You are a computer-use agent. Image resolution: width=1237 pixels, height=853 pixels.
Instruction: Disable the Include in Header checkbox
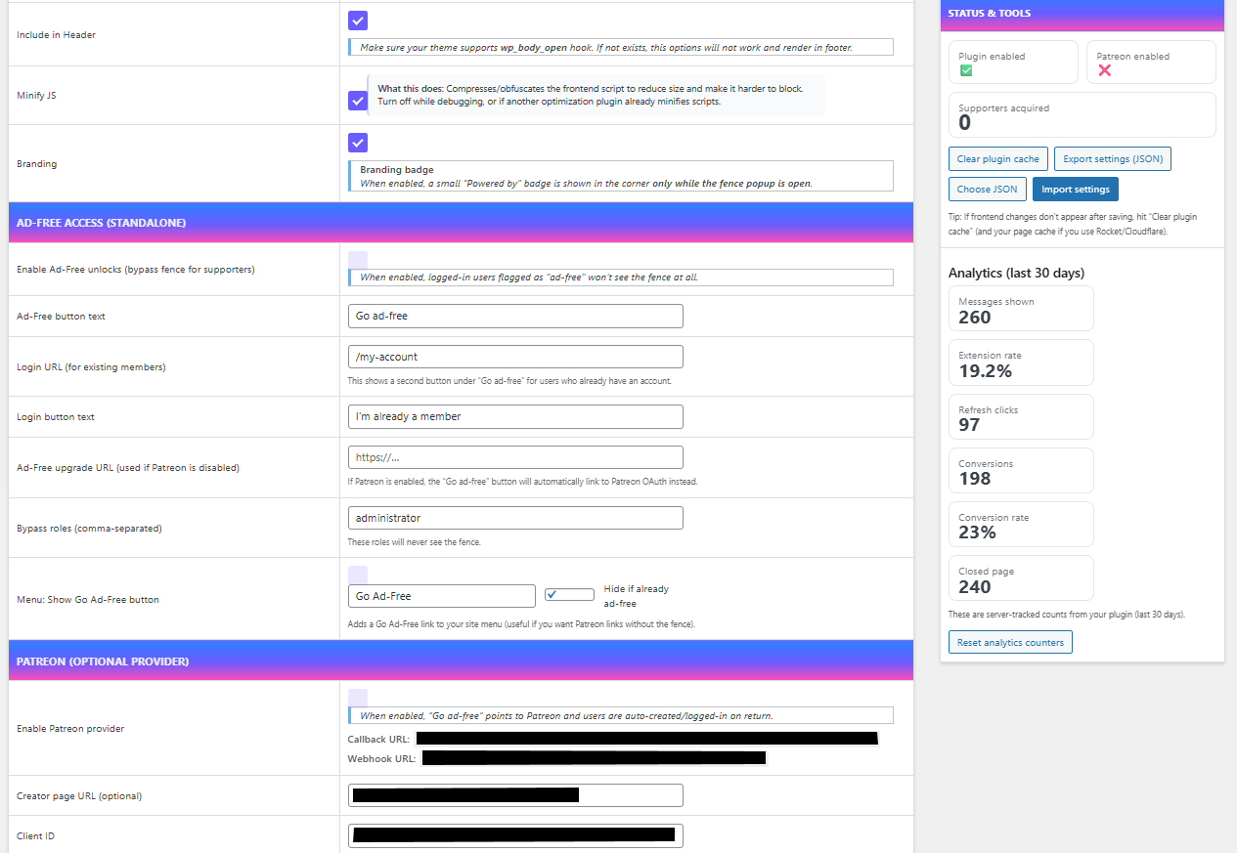pos(357,21)
